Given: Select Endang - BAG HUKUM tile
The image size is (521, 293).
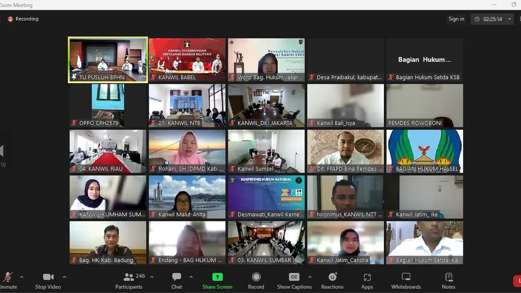Looking at the screenshot, I should click(x=187, y=243).
